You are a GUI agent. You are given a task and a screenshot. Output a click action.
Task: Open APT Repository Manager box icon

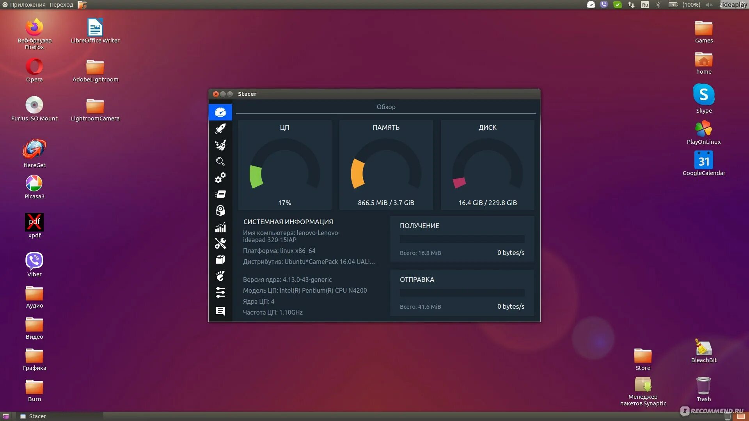click(220, 260)
